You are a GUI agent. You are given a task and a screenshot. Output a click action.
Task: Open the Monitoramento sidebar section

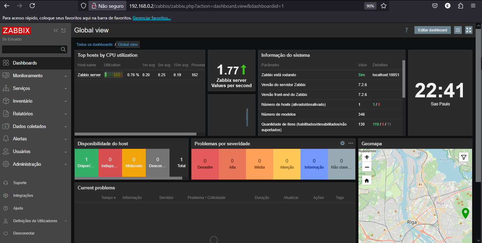tap(27, 75)
